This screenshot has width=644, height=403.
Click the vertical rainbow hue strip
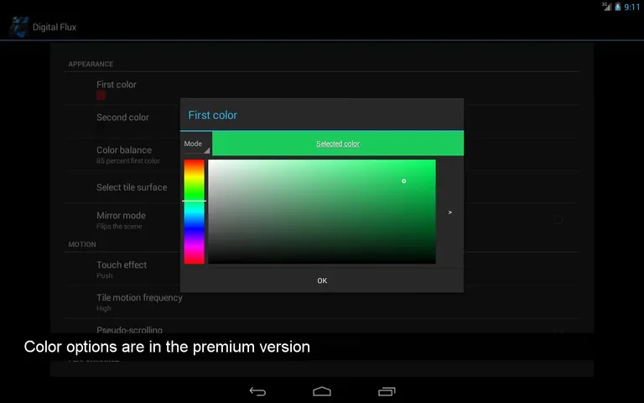point(194,212)
